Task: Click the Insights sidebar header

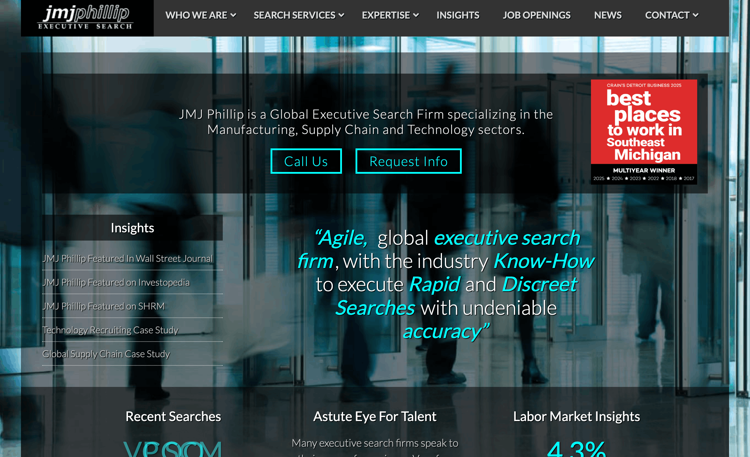Action: click(x=132, y=228)
